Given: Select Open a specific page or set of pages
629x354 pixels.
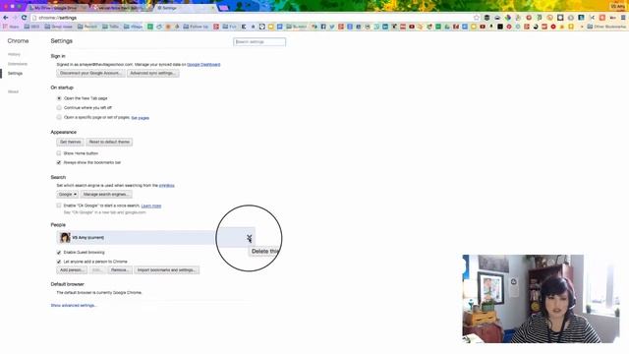Looking at the screenshot, I should coord(59,117).
